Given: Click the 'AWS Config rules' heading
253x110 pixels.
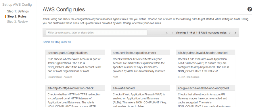Looking at the screenshot, I should click(64, 9).
